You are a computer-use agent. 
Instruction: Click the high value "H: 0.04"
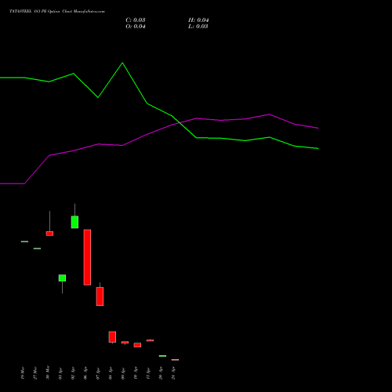[x=198, y=20]
